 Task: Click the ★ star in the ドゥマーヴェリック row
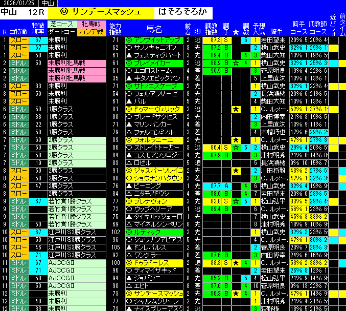click(236, 109)
